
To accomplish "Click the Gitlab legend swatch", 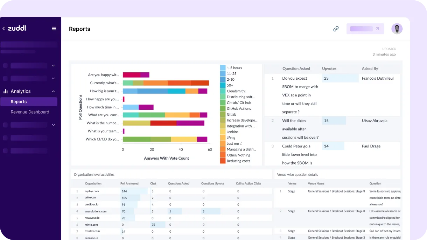I will tap(223, 114).
